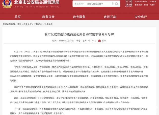The height and width of the screenshot is (115, 159).
Task: Set font size to 小 (small)
Action: click(x=93, y=41)
